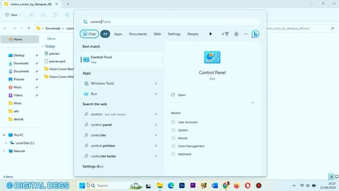This screenshot has width=339, height=191.
Task: Select the Chat filter tab
Action: (90, 34)
